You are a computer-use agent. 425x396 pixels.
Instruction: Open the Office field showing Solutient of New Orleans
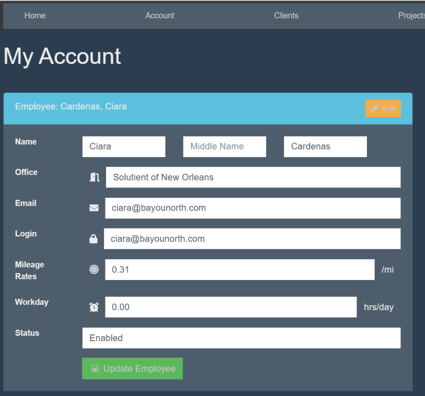253,177
